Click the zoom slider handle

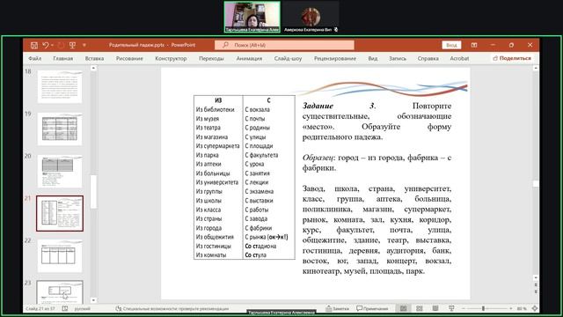483,308
